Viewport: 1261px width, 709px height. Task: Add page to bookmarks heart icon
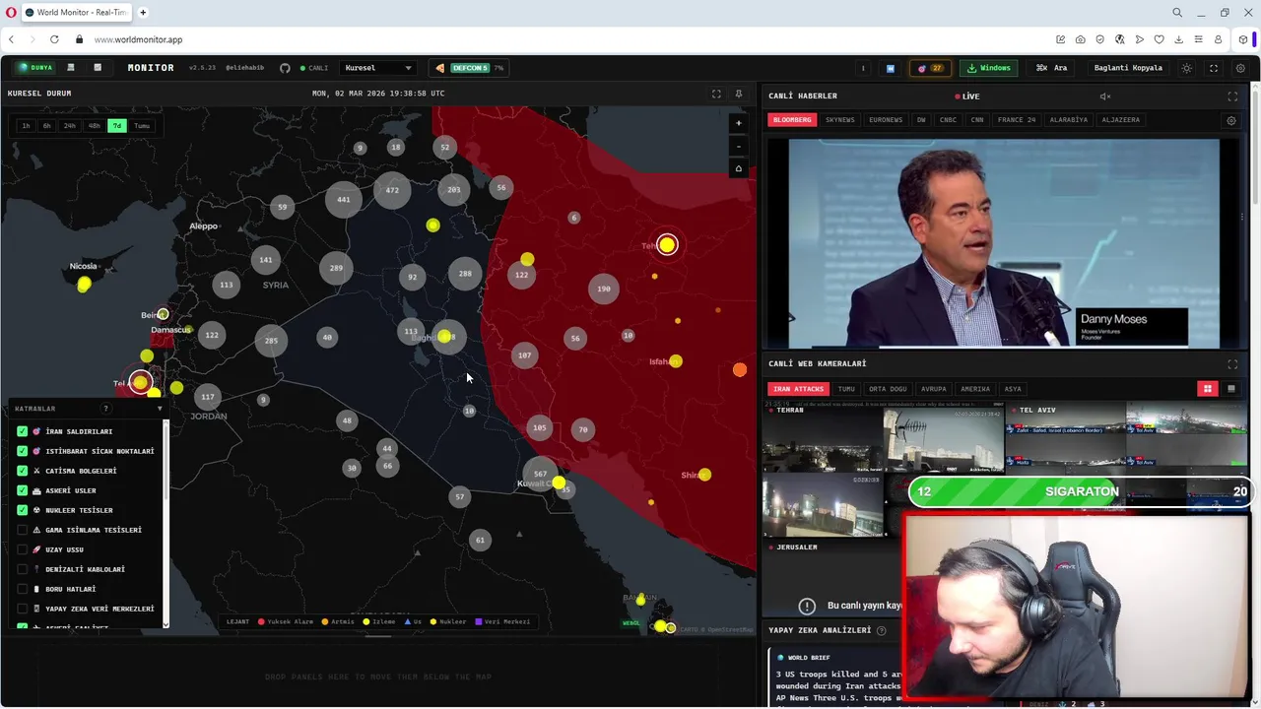(1159, 39)
